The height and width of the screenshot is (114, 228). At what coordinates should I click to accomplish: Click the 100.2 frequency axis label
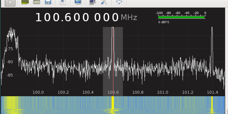[x=63, y=92]
